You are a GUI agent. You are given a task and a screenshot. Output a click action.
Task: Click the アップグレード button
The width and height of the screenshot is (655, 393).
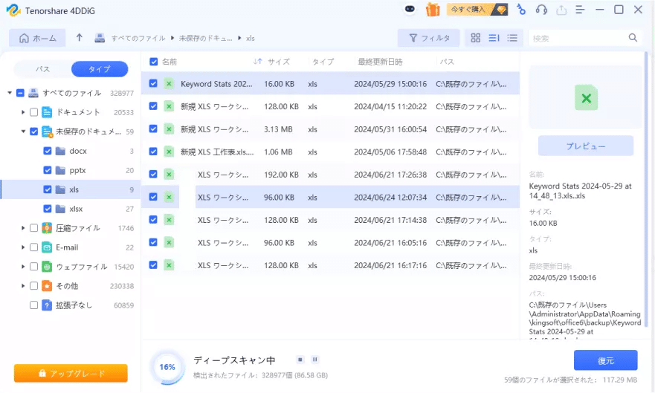click(x=71, y=373)
